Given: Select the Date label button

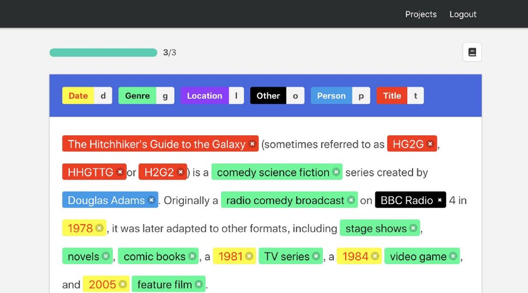Looking at the screenshot, I should pyautogui.click(x=78, y=96).
